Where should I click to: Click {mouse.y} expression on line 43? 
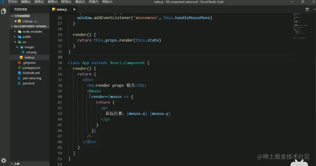point(160,114)
